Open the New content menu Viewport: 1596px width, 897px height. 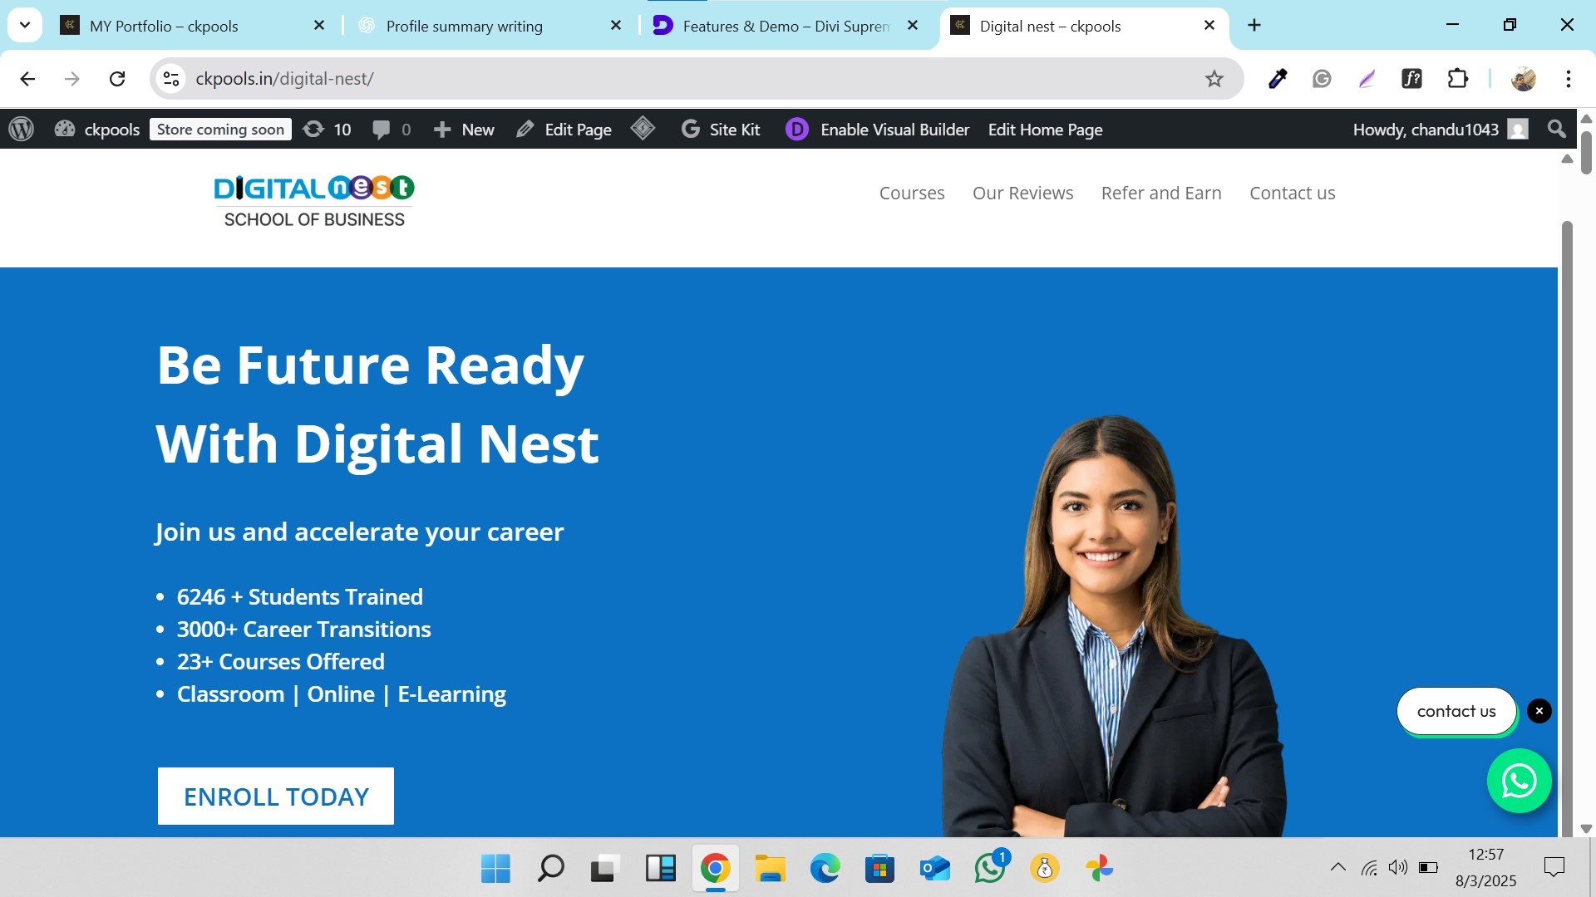coord(465,130)
